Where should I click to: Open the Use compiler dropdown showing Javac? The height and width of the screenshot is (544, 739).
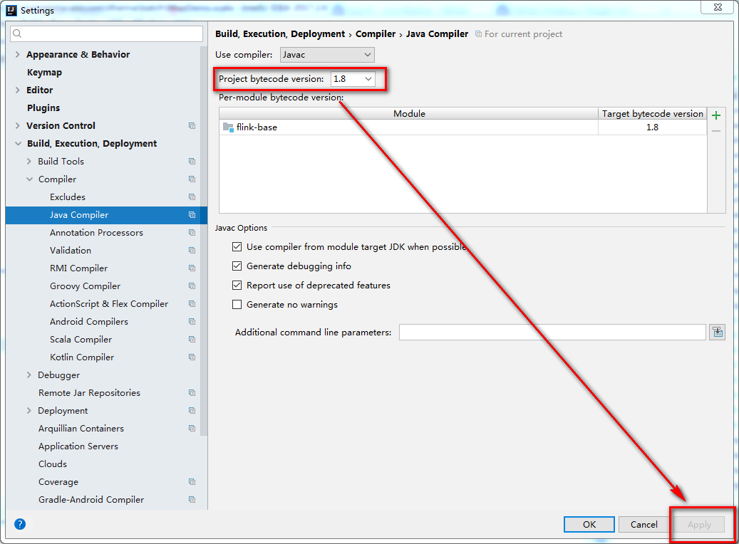327,54
